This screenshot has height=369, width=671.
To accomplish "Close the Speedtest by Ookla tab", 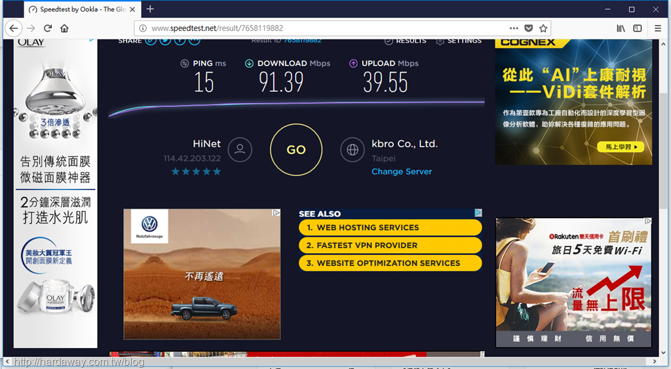I will (132, 9).
